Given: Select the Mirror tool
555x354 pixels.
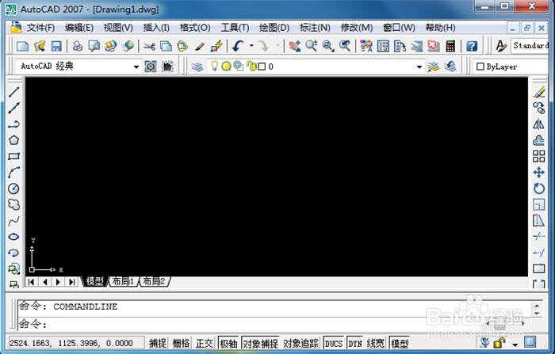Looking at the screenshot, I should [539, 124].
